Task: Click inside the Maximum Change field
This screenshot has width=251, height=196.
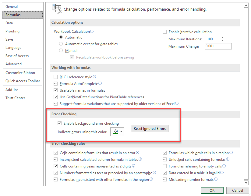Action: [x=218, y=46]
